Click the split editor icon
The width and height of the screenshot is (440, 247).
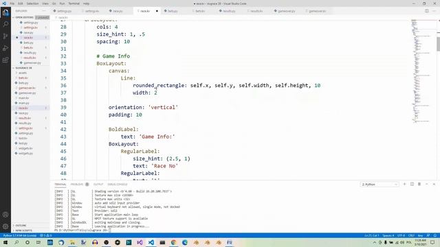tap(426, 11)
